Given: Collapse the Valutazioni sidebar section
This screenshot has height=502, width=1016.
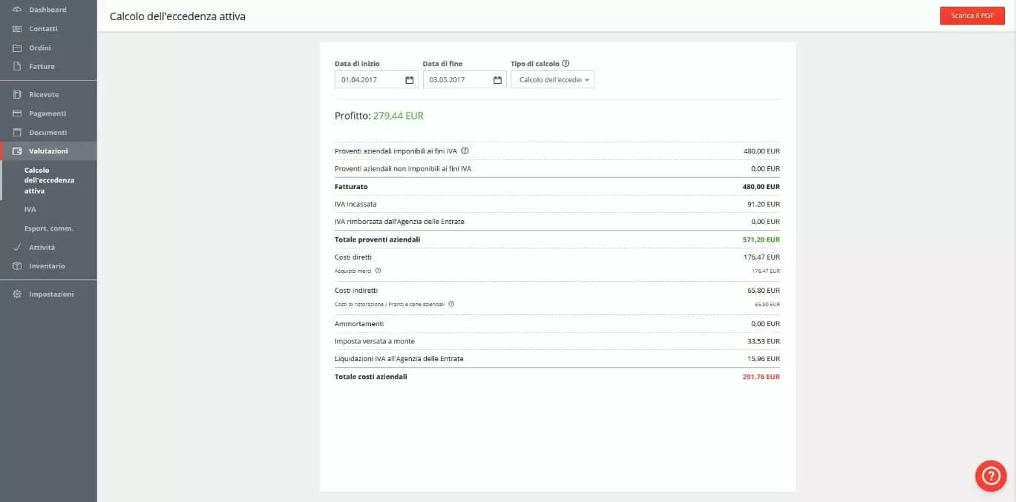Looking at the screenshot, I should click(48, 151).
